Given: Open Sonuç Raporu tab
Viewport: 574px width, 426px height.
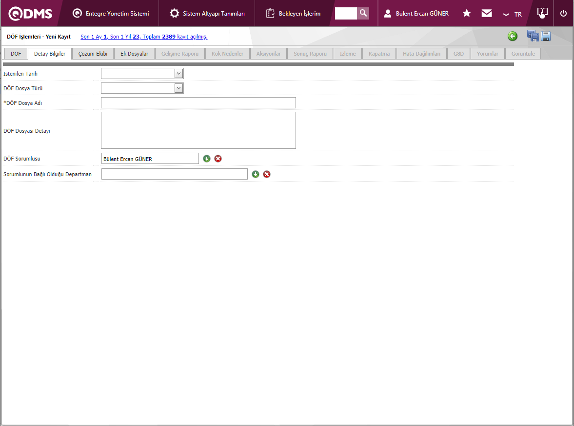Looking at the screenshot, I should pos(310,54).
